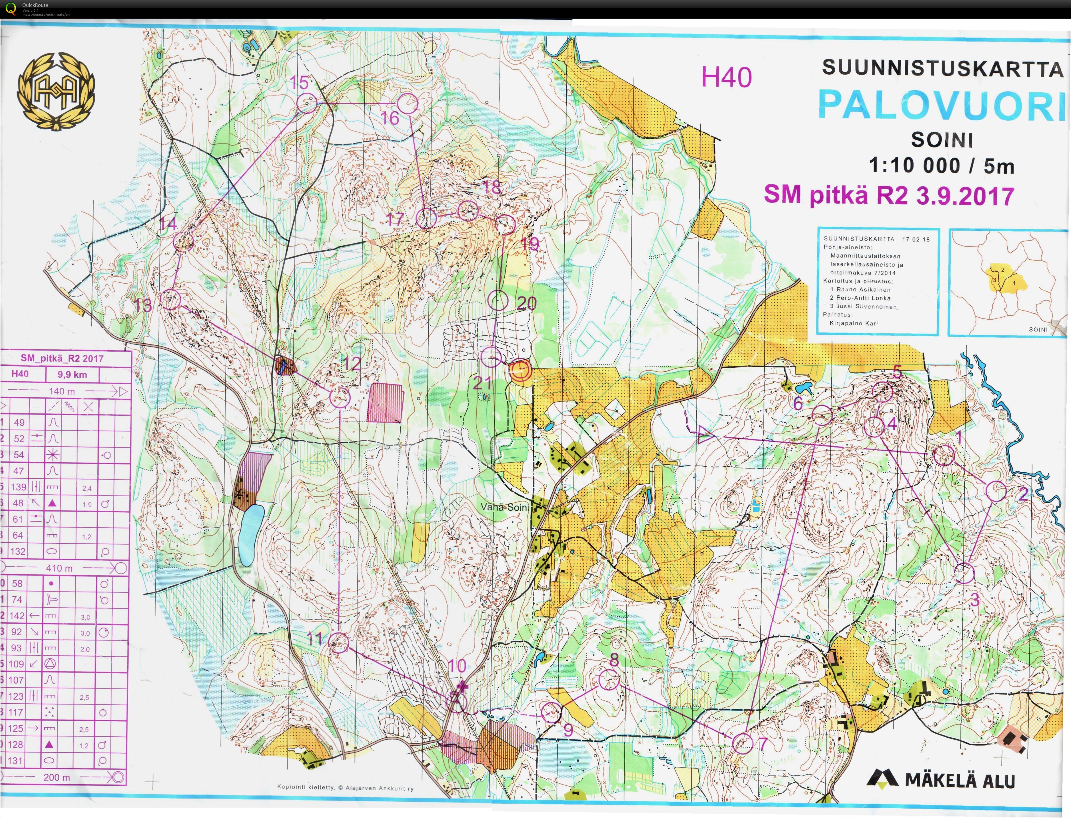Click the 9,9 km course length cell
Image resolution: width=1071 pixels, height=818 pixels.
pos(73,375)
